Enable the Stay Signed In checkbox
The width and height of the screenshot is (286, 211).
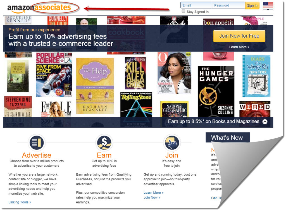coord(183,11)
